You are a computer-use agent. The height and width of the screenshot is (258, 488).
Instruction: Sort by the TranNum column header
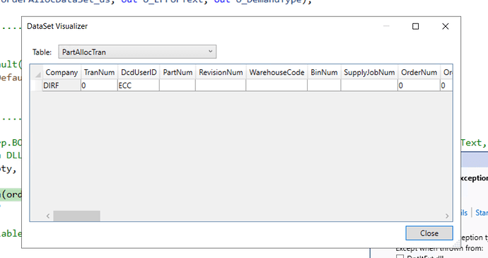pos(99,72)
